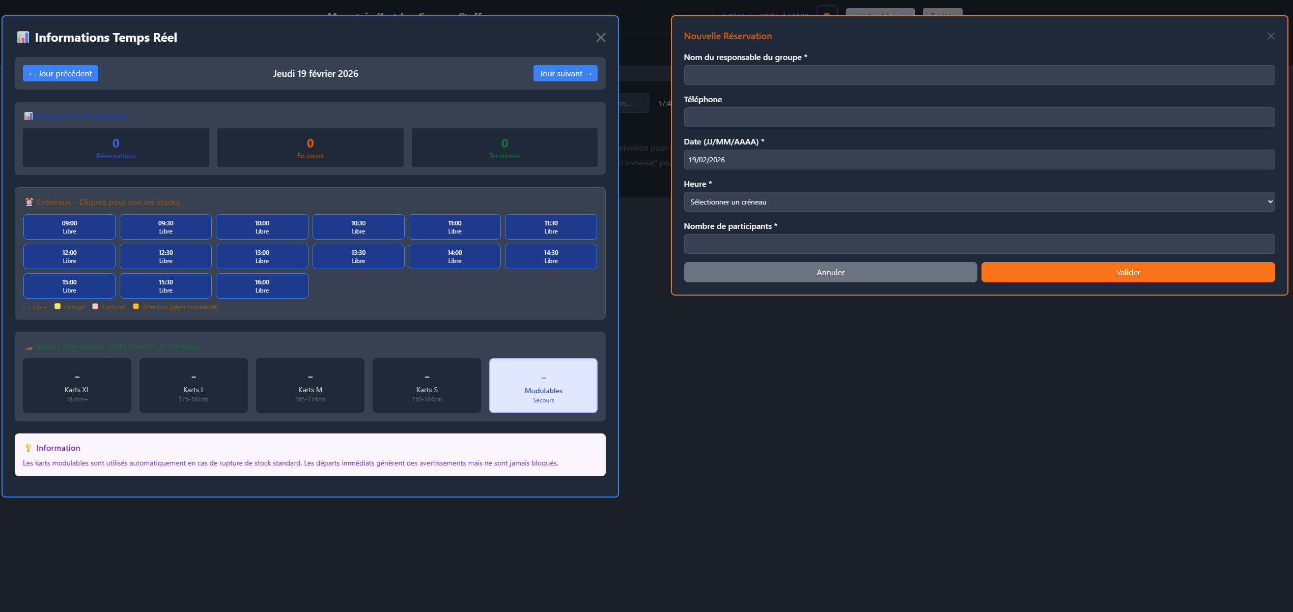Click the real-time info bar chart icon
This screenshot has width=1293, height=612.
click(x=22, y=37)
